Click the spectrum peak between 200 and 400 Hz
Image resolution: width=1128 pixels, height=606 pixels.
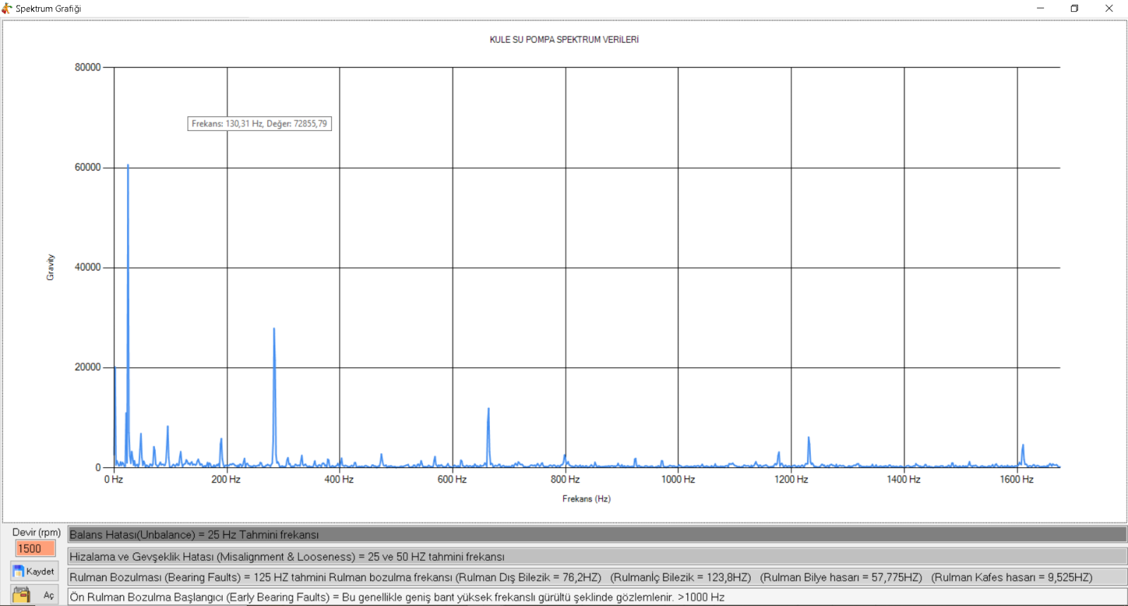(x=274, y=330)
